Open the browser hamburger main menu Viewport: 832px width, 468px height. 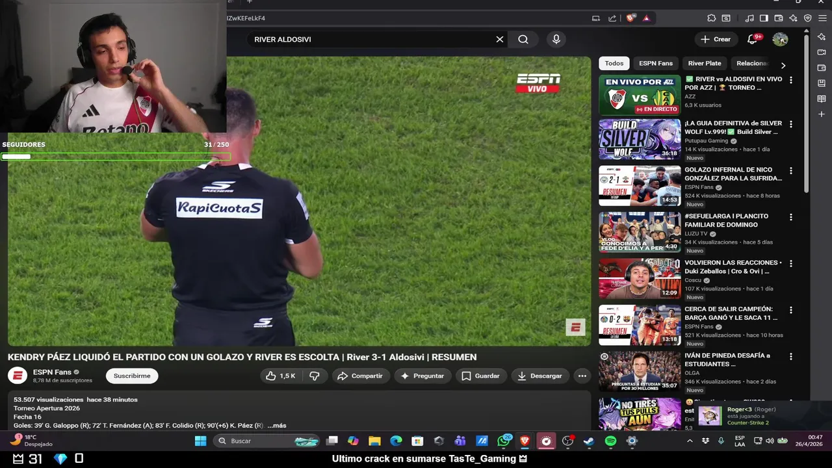pos(822,18)
